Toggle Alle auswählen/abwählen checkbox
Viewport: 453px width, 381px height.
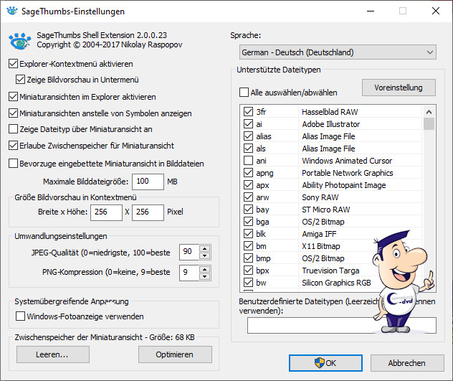tap(244, 92)
